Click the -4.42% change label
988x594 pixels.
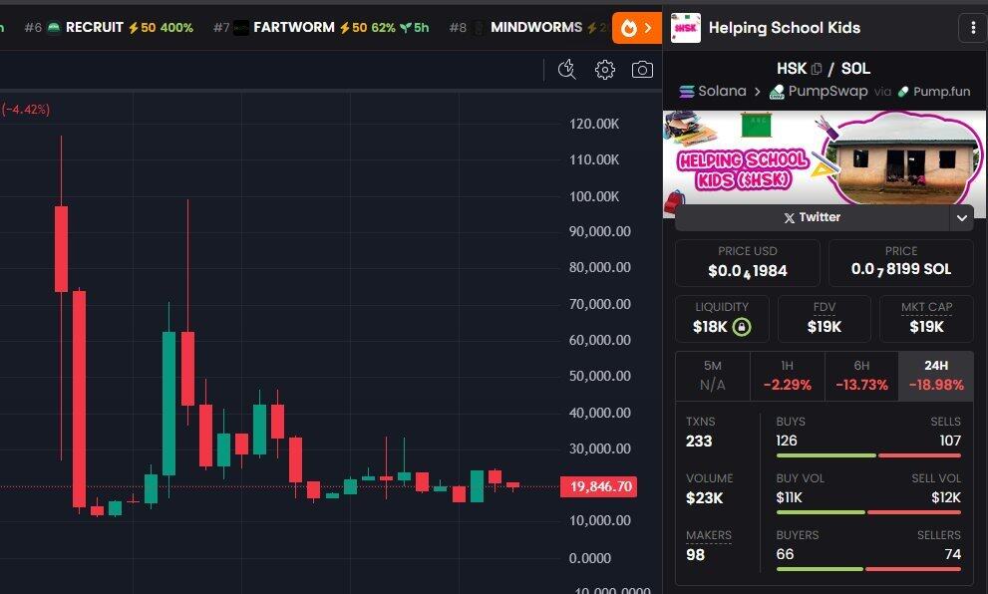pos(26,110)
